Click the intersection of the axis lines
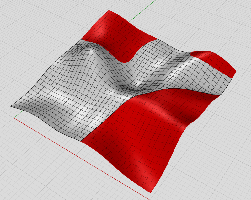Image resolution: width=251 pixels, height=200 pixels. point(15,118)
